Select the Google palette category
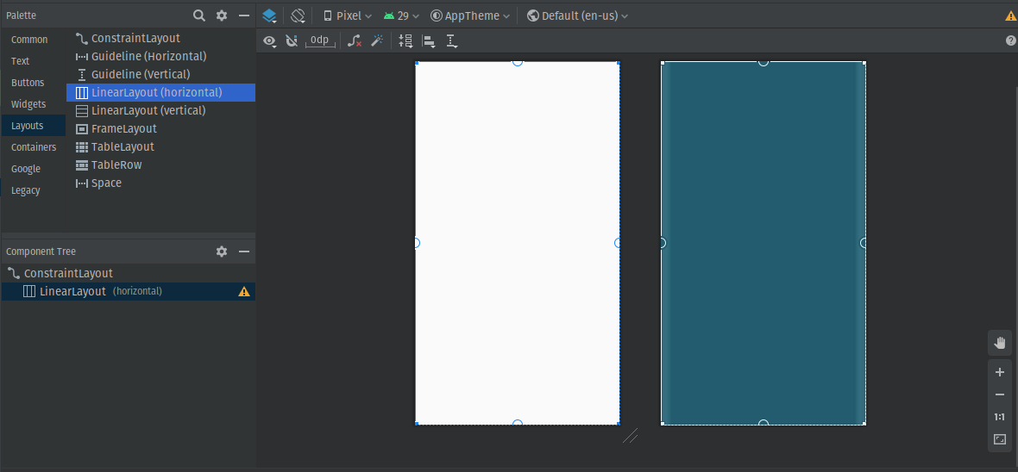The width and height of the screenshot is (1018, 472). (34, 169)
